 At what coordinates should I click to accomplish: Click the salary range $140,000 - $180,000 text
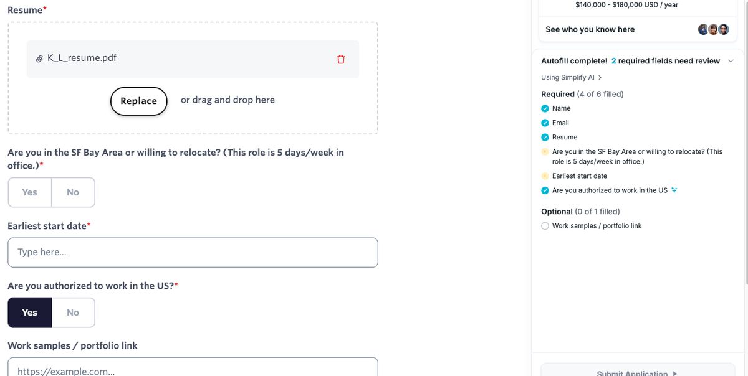point(627,5)
